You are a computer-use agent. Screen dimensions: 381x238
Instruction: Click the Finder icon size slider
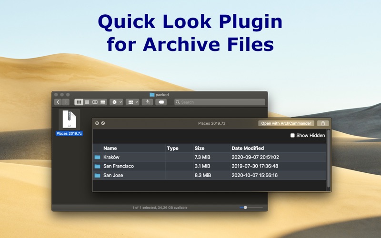coord(251,208)
